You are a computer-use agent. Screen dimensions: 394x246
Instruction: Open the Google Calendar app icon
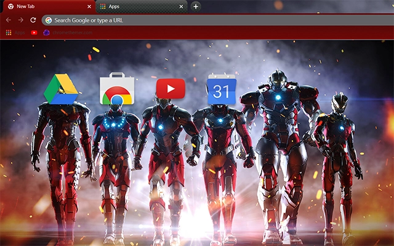pyautogui.click(x=222, y=89)
